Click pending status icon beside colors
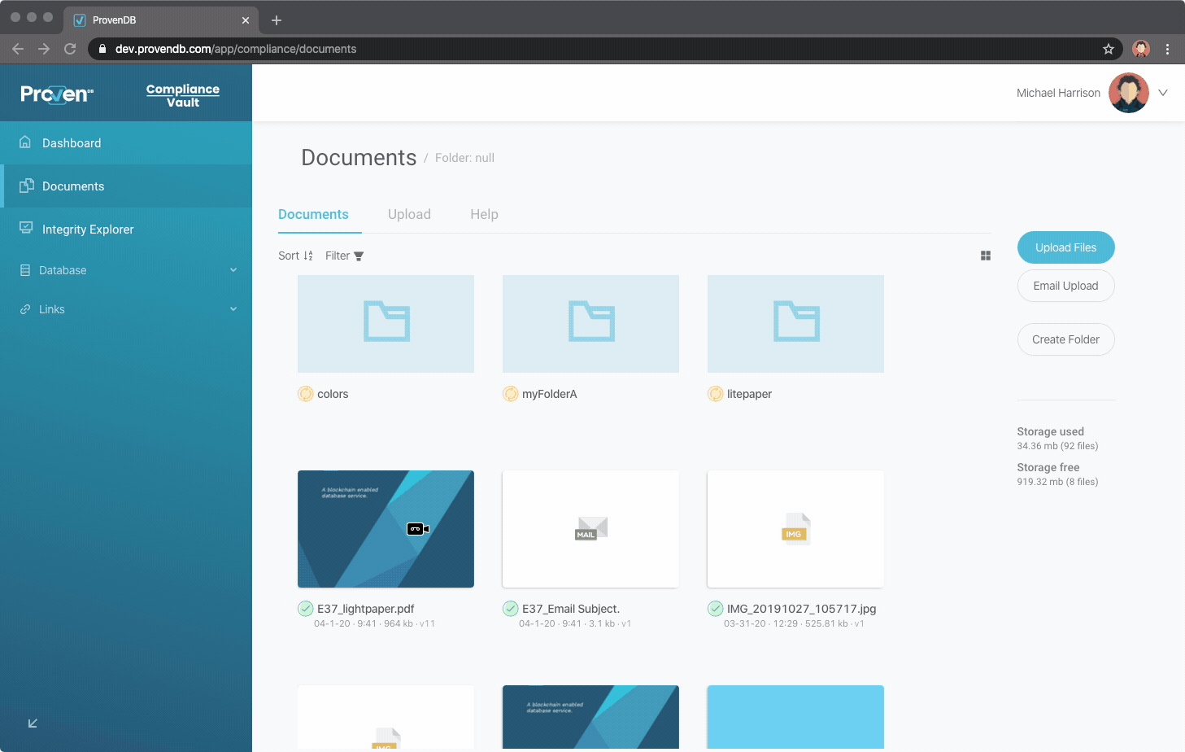1185x752 pixels. [306, 394]
